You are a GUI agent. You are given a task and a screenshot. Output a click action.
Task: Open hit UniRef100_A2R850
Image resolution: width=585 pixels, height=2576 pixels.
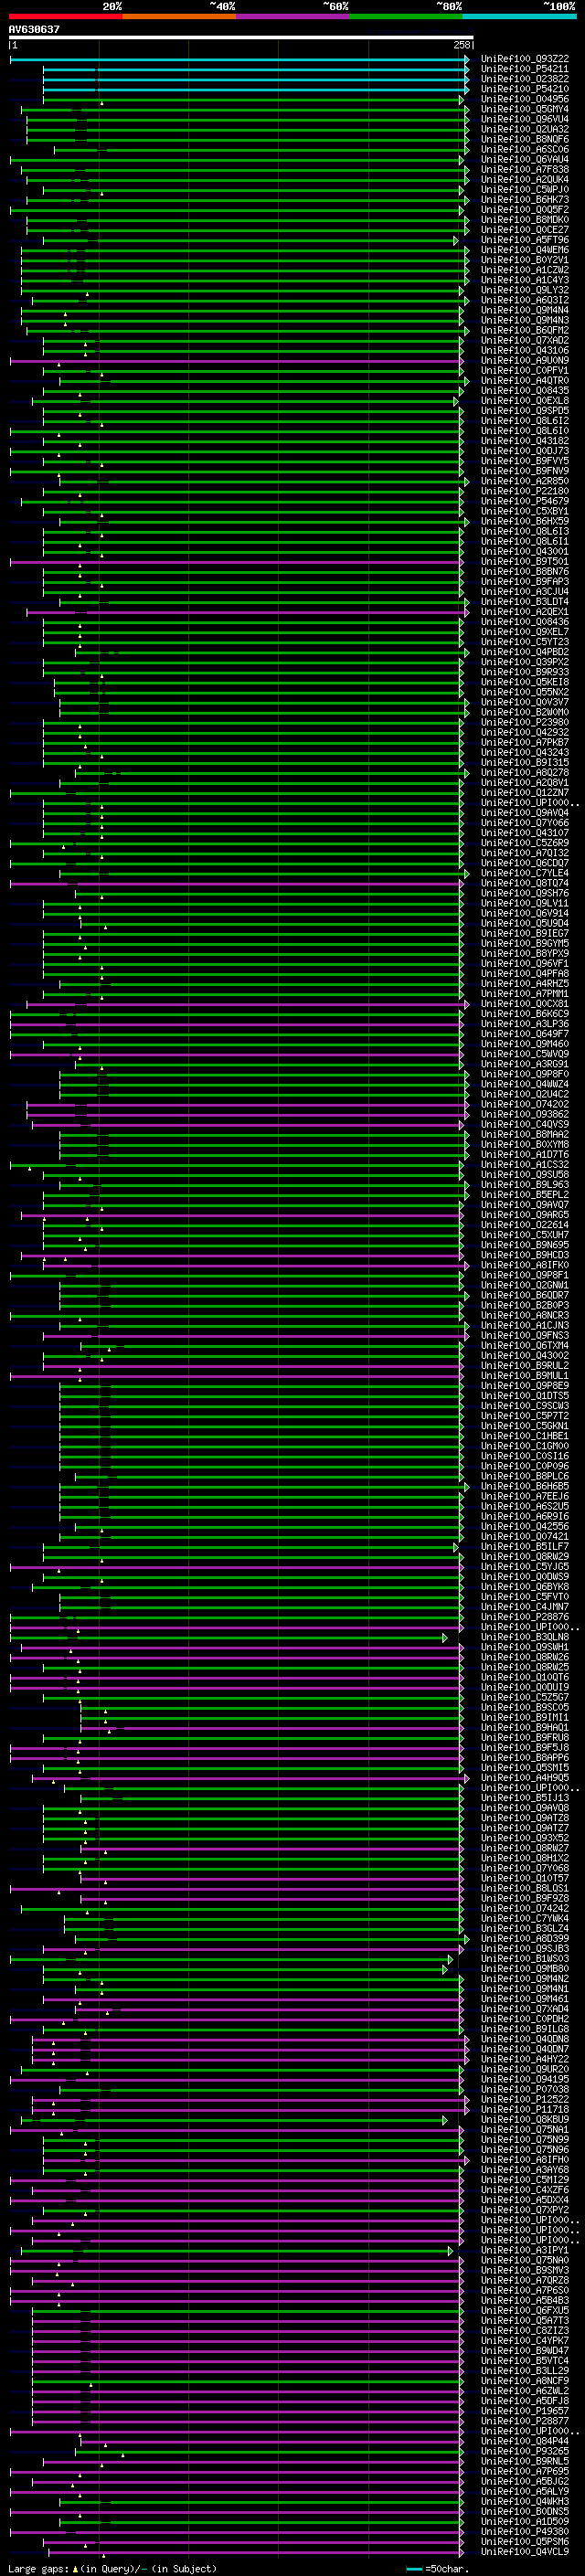pos(525,481)
